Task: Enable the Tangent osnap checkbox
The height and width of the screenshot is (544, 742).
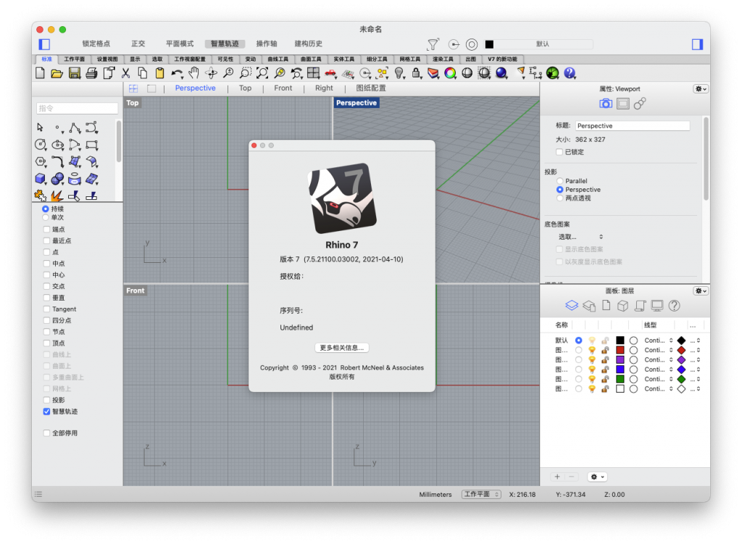Action: (x=46, y=309)
